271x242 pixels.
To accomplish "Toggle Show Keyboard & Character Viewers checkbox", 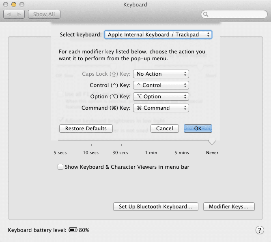I will 60,167.
